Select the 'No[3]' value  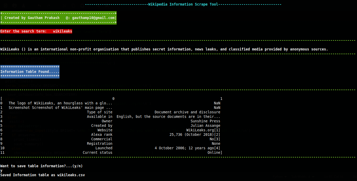215,139
